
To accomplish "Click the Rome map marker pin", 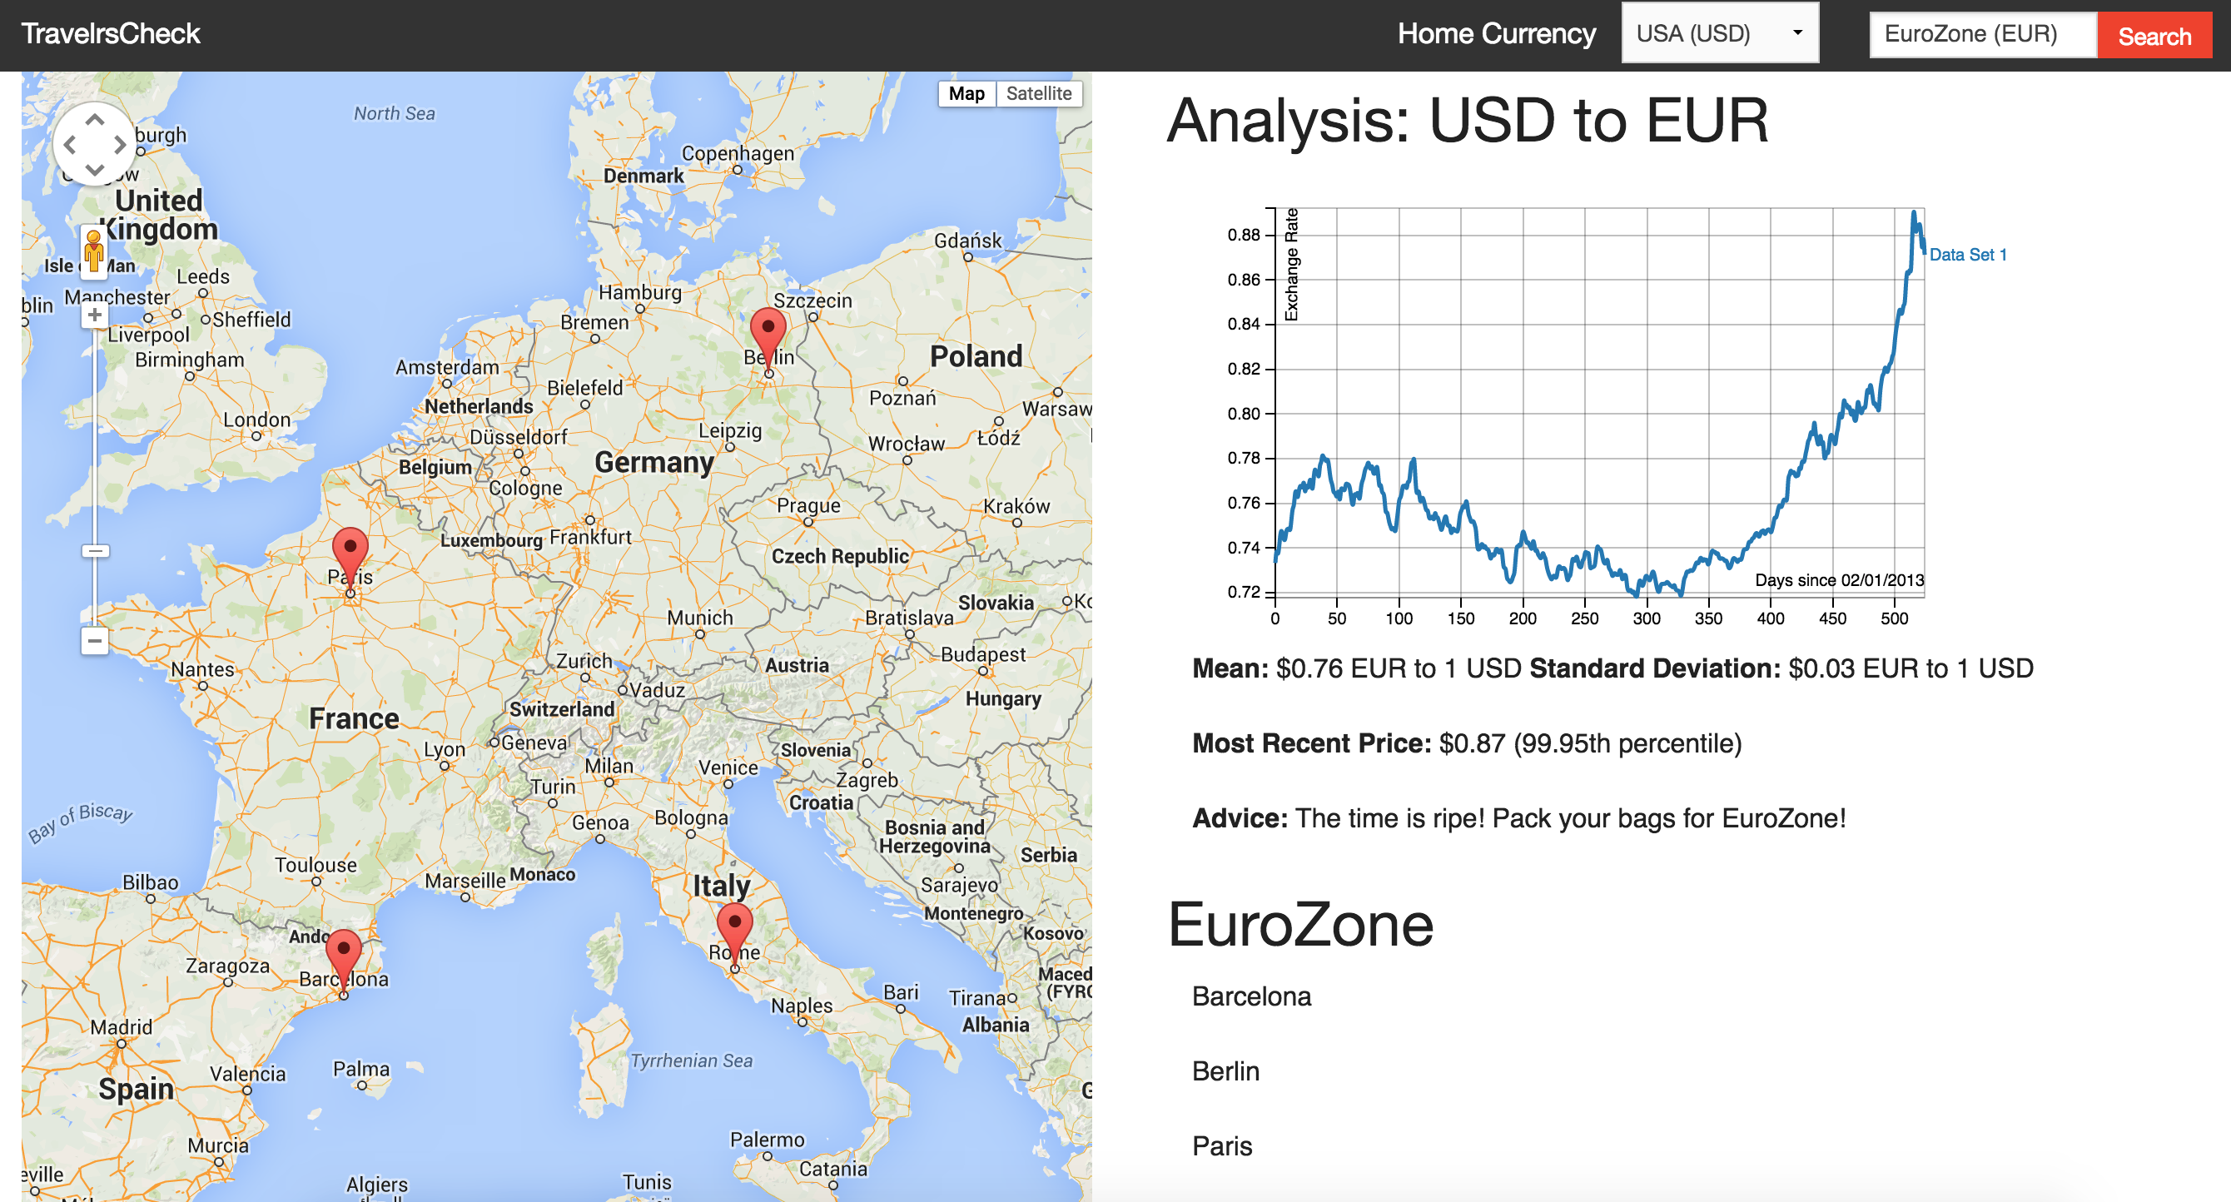I will (x=734, y=926).
